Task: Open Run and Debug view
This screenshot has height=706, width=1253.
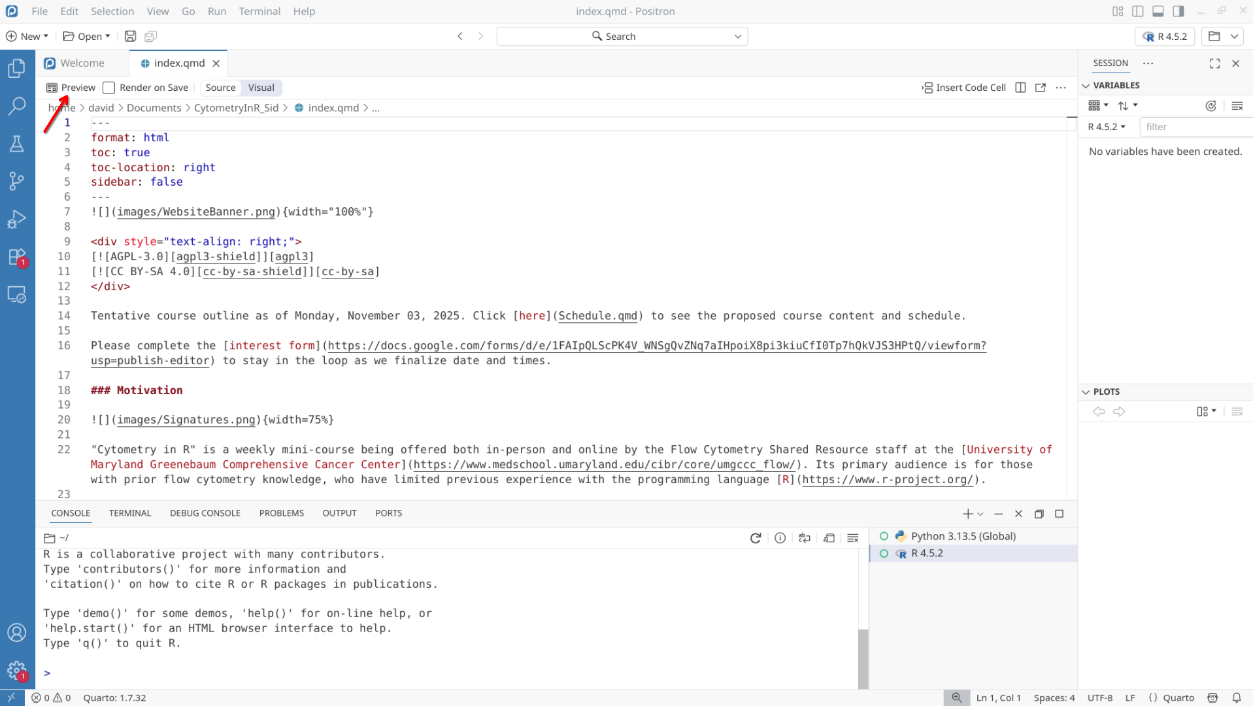Action: [17, 219]
